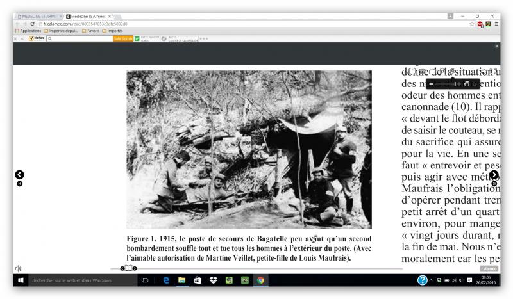Open Windows Store from taskbar

(198, 280)
